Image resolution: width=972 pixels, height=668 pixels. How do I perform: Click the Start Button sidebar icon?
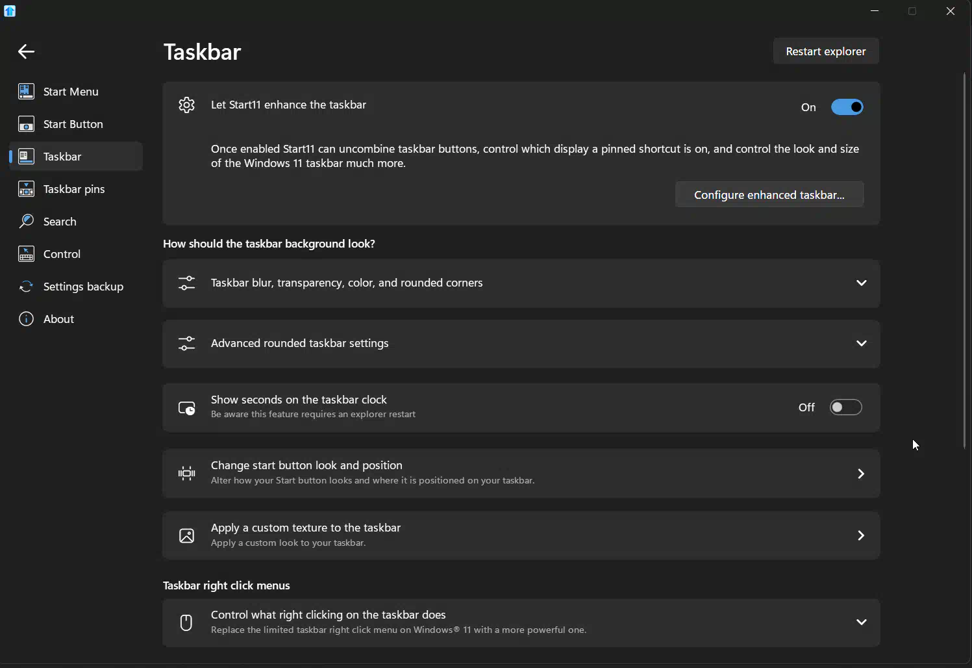(x=26, y=124)
